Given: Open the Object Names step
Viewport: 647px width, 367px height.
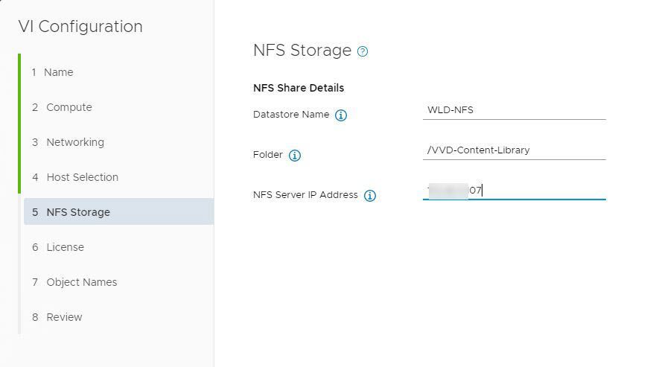Looking at the screenshot, I should [x=81, y=282].
